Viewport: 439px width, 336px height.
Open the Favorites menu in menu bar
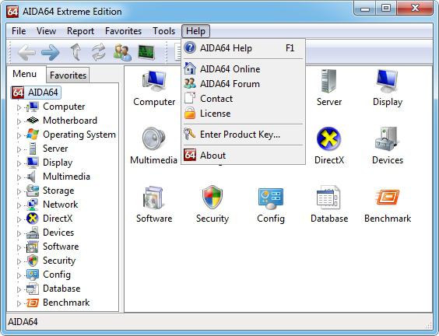(x=123, y=31)
